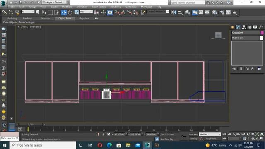
Task: Open the reference coordinate system View dropdown
Action: (86, 12)
